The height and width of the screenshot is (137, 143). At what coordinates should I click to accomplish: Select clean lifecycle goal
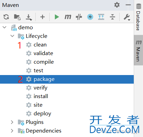coord(67,45)
